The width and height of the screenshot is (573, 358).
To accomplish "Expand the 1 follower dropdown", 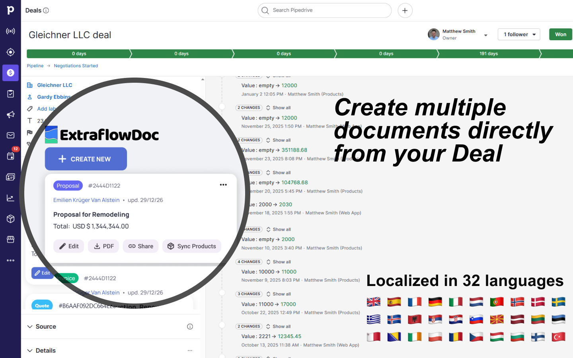I will click(x=519, y=34).
